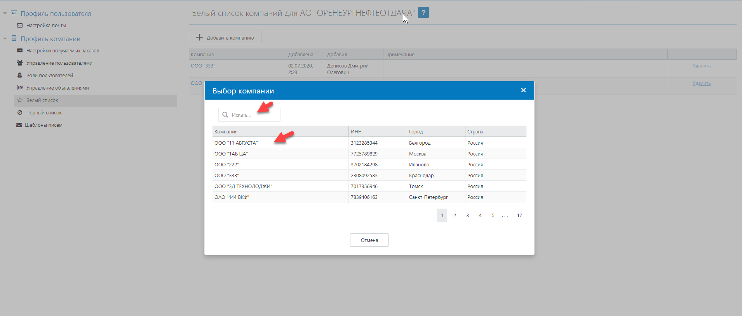
Task: Click the Добавить компанию button
Action: (225, 38)
